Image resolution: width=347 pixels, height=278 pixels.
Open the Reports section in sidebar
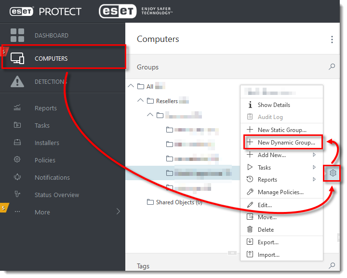(46, 108)
